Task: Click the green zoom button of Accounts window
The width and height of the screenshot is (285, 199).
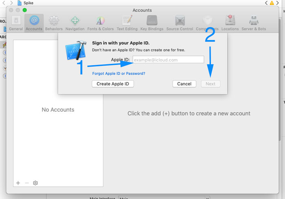Action: [25, 10]
